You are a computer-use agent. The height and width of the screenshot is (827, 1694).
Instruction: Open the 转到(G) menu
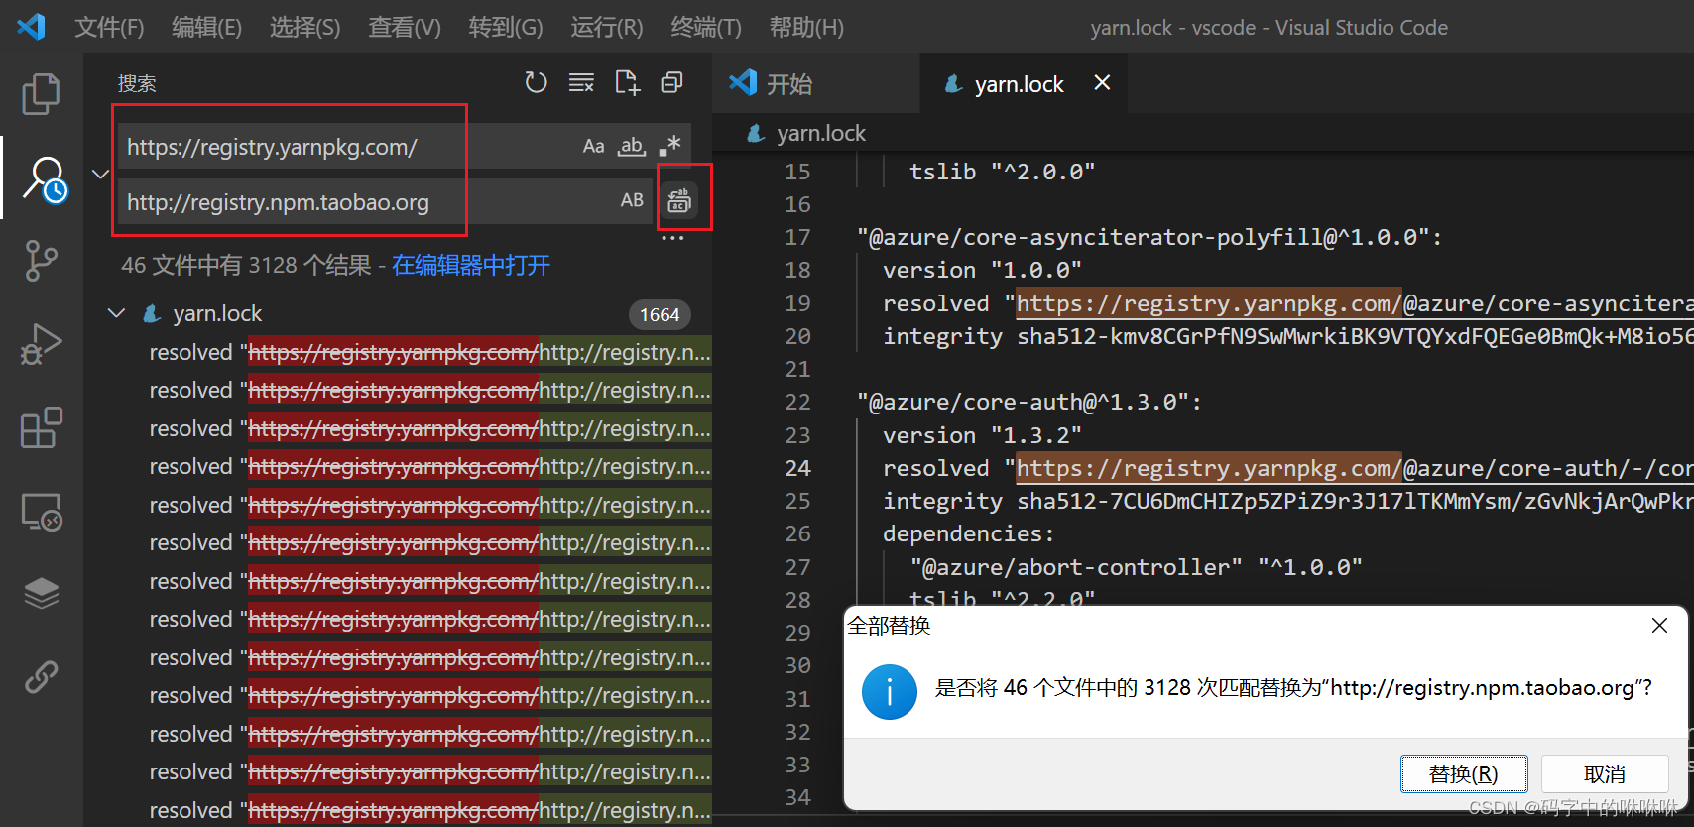pos(506,27)
